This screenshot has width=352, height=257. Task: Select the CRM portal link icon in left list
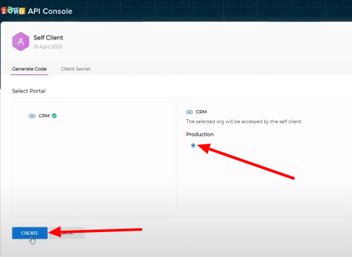click(32, 116)
